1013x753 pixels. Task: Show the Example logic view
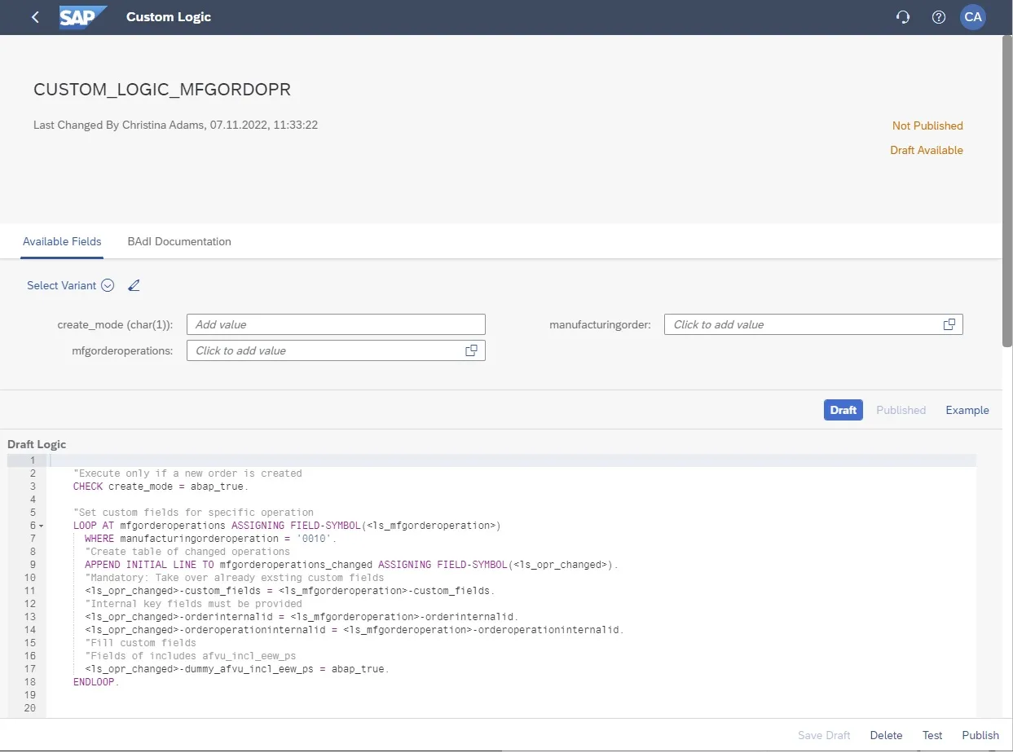(967, 410)
